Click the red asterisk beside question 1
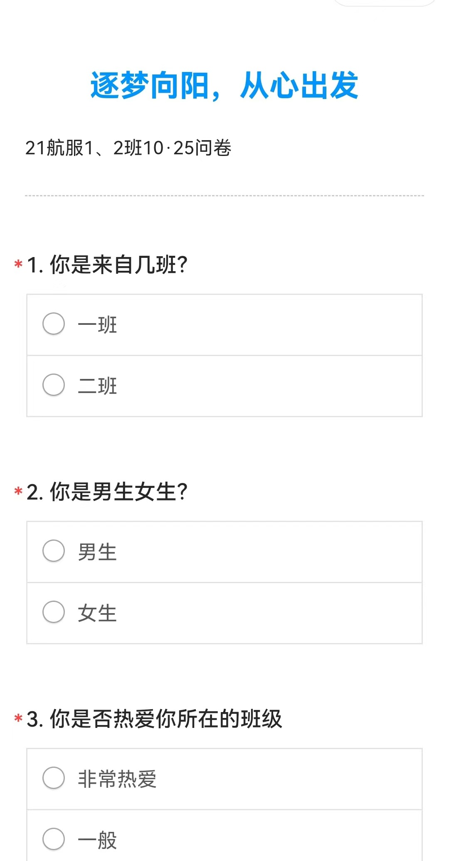Image resolution: width=449 pixels, height=861 pixels. point(18,264)
